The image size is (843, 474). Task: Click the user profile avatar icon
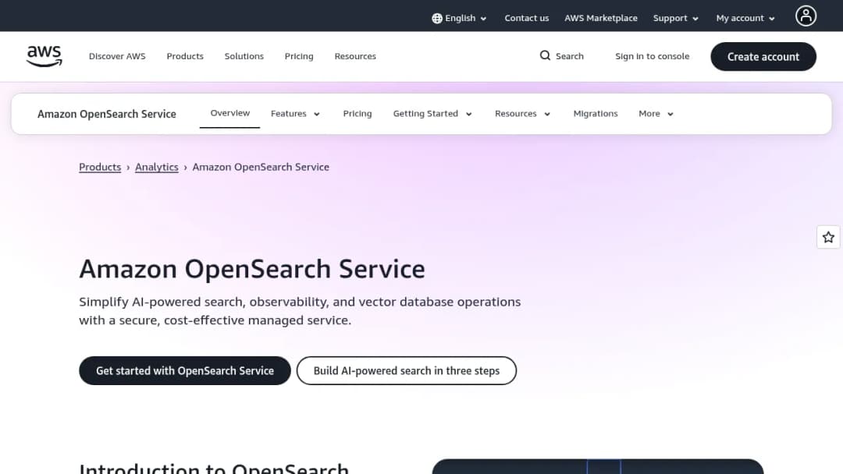point(806,16)
